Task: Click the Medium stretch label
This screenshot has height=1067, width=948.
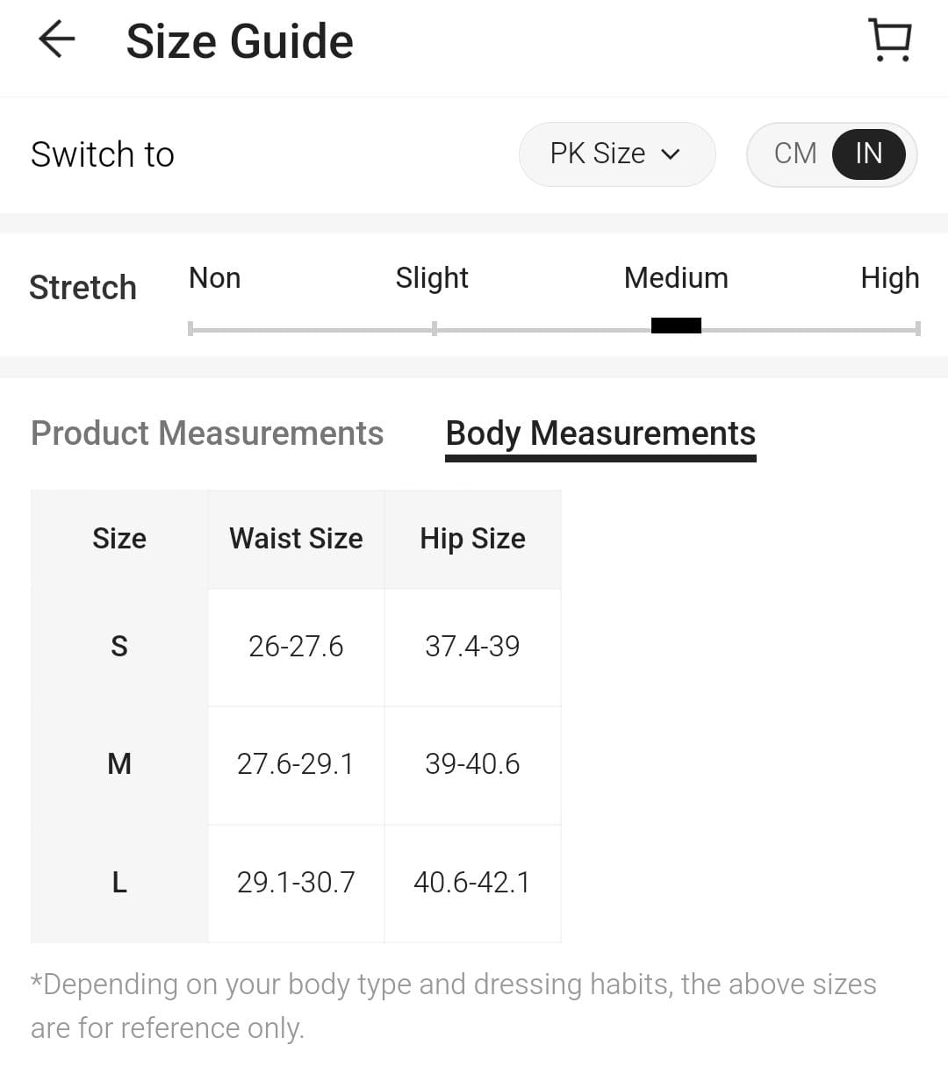Action: pos(676,278)
